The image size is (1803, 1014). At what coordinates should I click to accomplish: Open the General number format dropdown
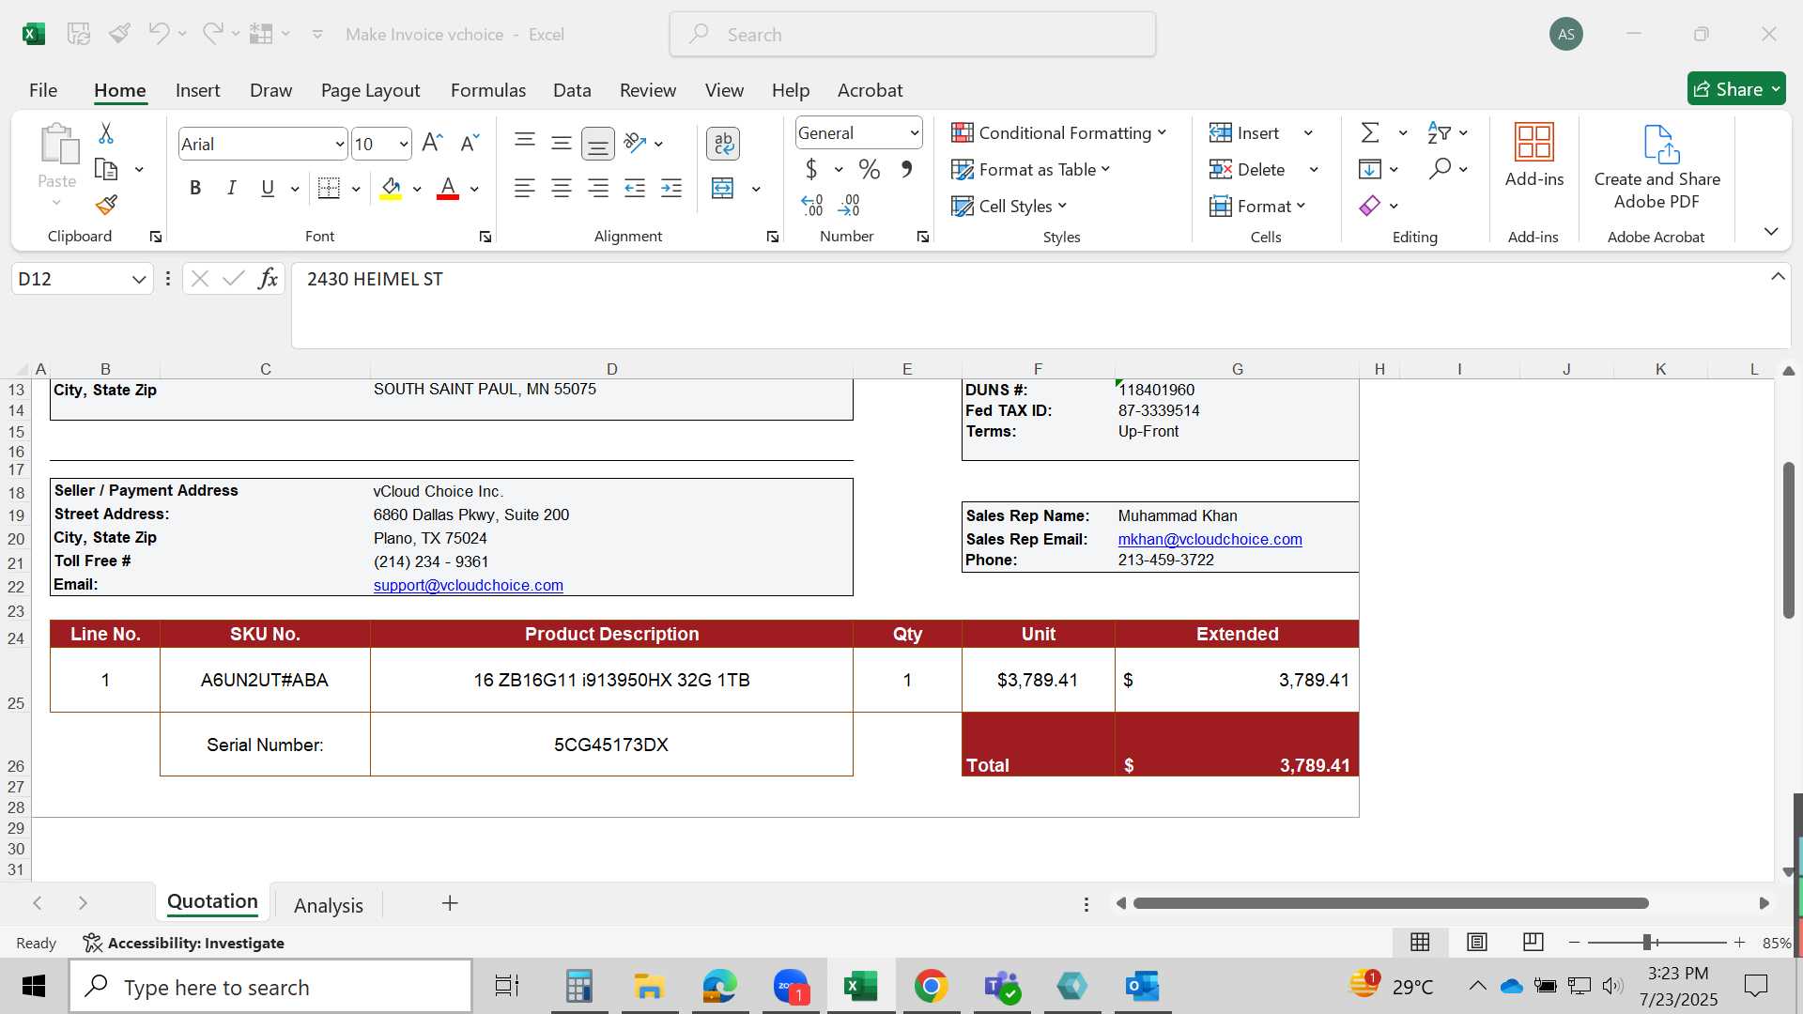tap(914, 133)
